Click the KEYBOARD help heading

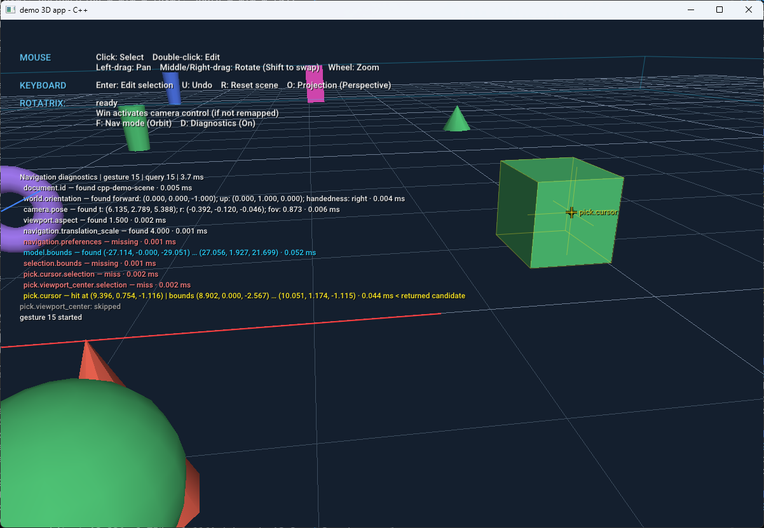(x=43, y=86)
